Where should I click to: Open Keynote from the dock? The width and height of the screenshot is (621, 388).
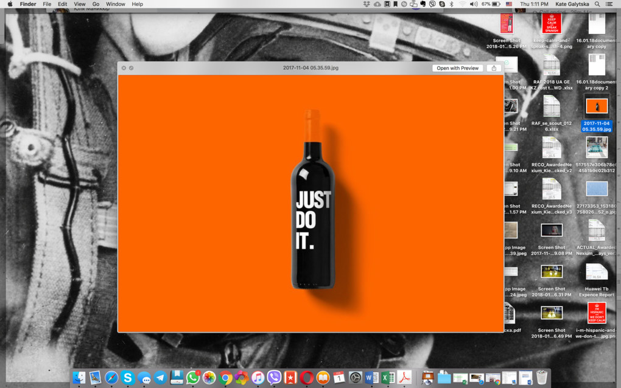pos(427,378)
